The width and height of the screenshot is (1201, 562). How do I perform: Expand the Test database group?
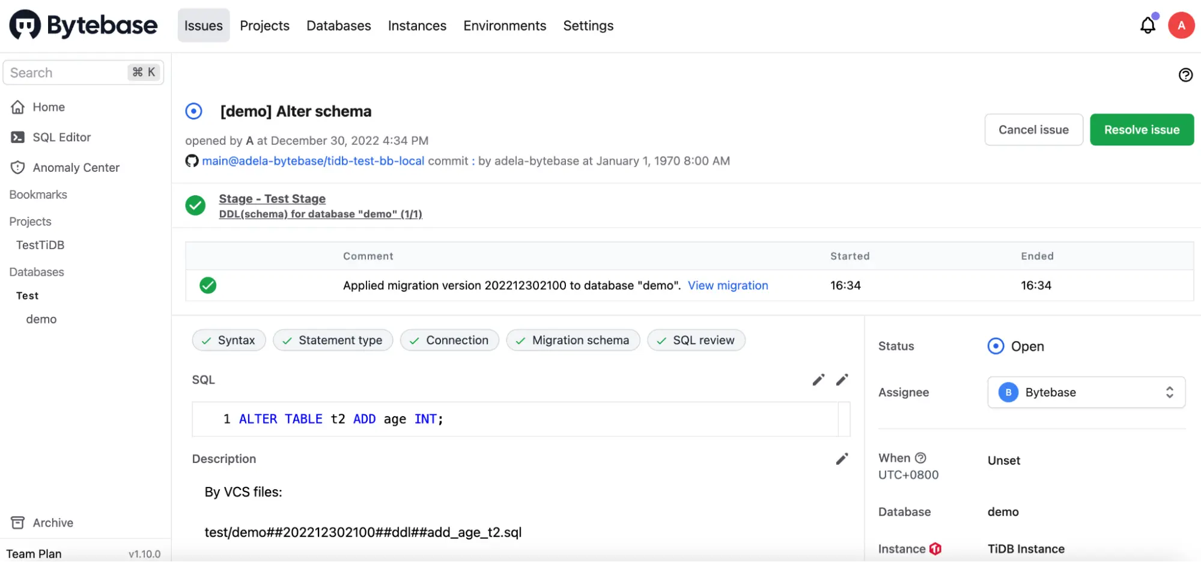(26, 295)
